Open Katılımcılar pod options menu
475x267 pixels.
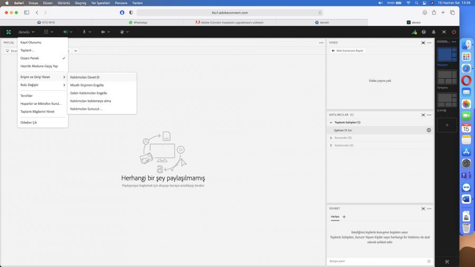pos(429,115)
